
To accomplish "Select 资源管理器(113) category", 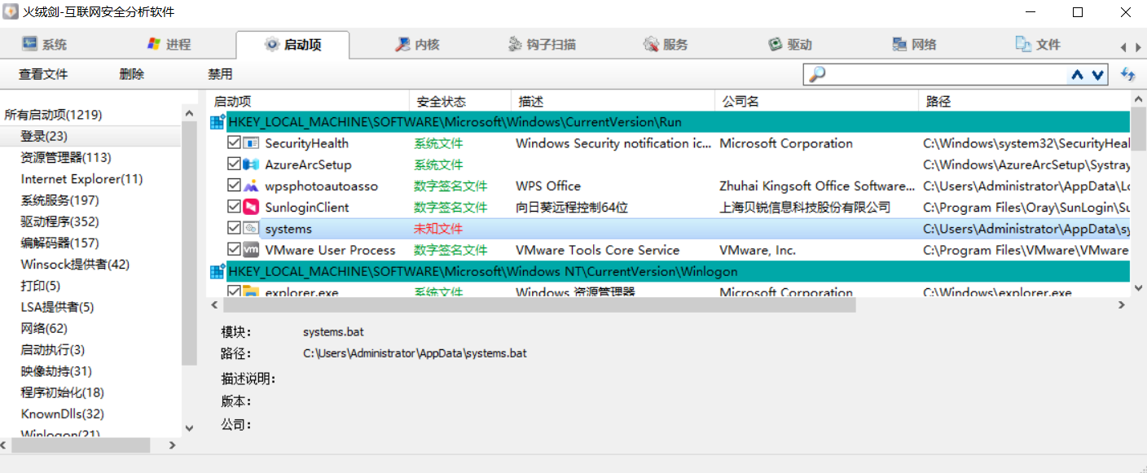I will (66, 157).
